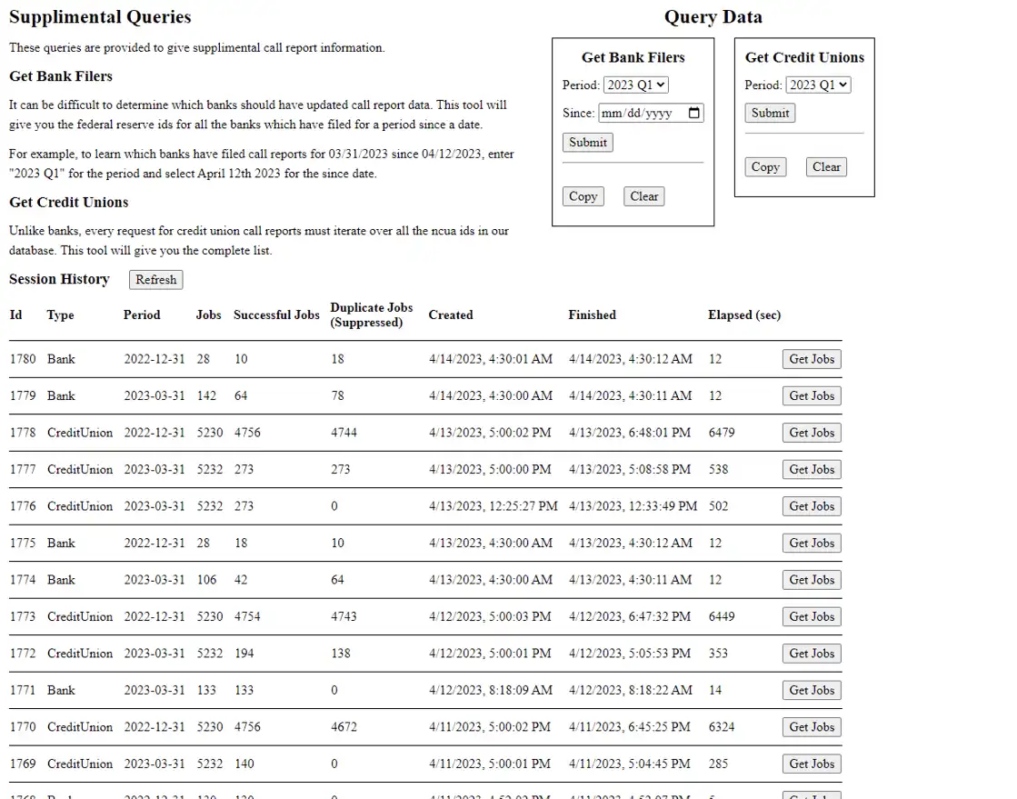
Task: Click the Since date input field
Action: 651,113
